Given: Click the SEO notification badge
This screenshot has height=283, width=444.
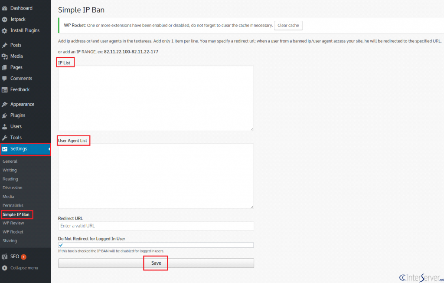Looking at the screenshot, I should coord(24,257).
